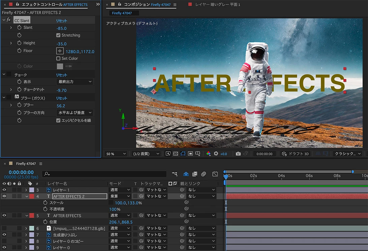368x251 pixels.
Task: Open the 水平および垂直 direction dropdown
Action: coord(74,113)
